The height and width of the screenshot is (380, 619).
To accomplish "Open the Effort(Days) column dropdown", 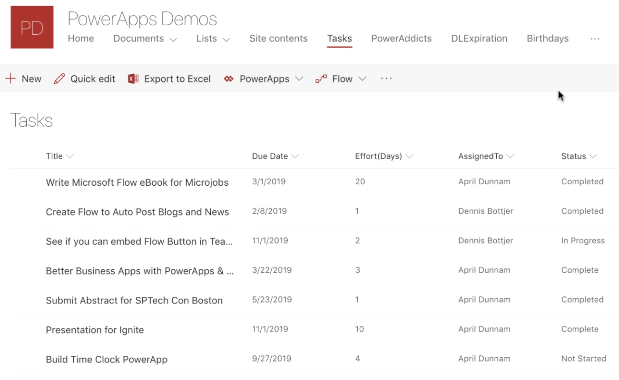I will tap(409, 156).
